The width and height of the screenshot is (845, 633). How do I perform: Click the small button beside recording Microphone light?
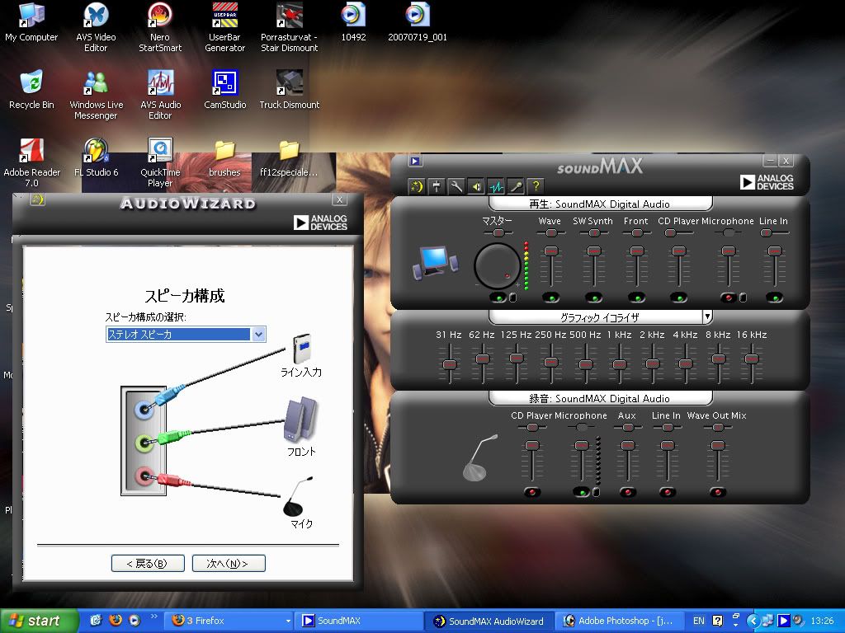pyautogui.click(x=596, y=492)
